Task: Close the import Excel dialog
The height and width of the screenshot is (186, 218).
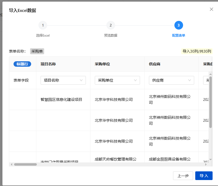Action: [x=212, y=9]
